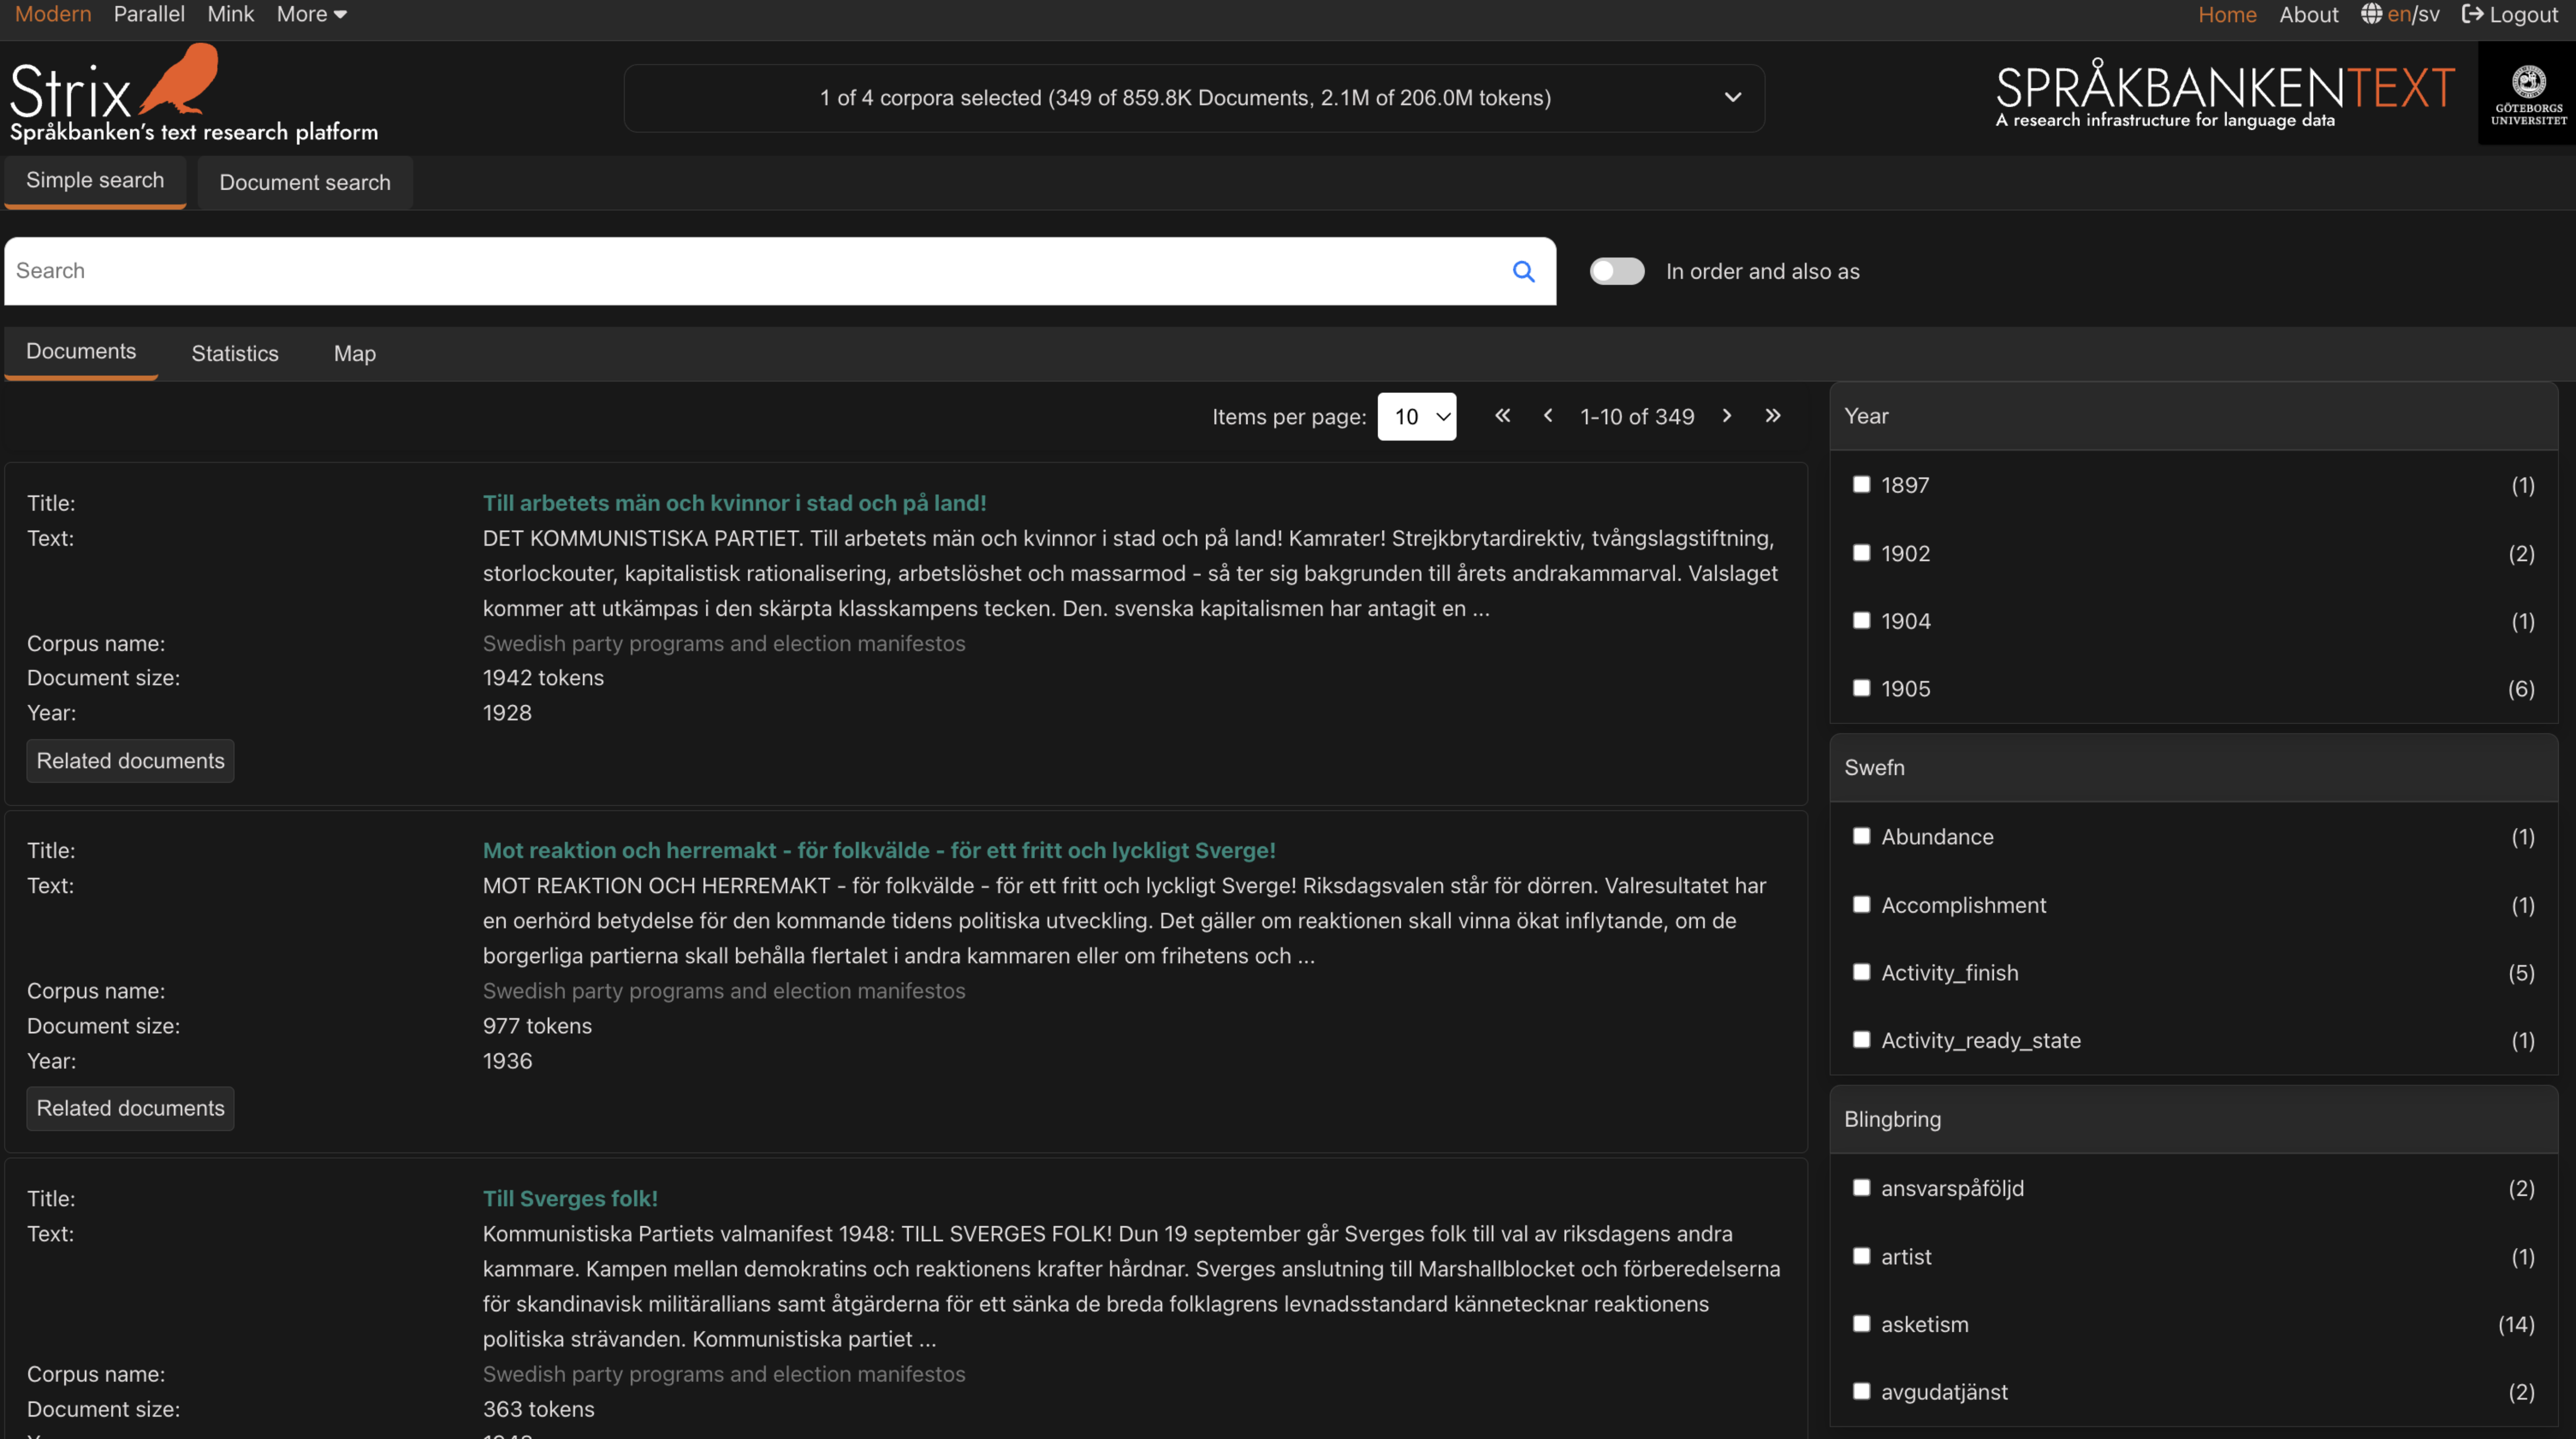Click the 363 tokens document size
This screenshot has height=1439, width=2576.
pos(538,1409)
